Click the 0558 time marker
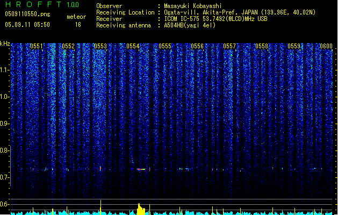Screen dimensions: 338x215 pyautogui.click(x=262, y=46)
